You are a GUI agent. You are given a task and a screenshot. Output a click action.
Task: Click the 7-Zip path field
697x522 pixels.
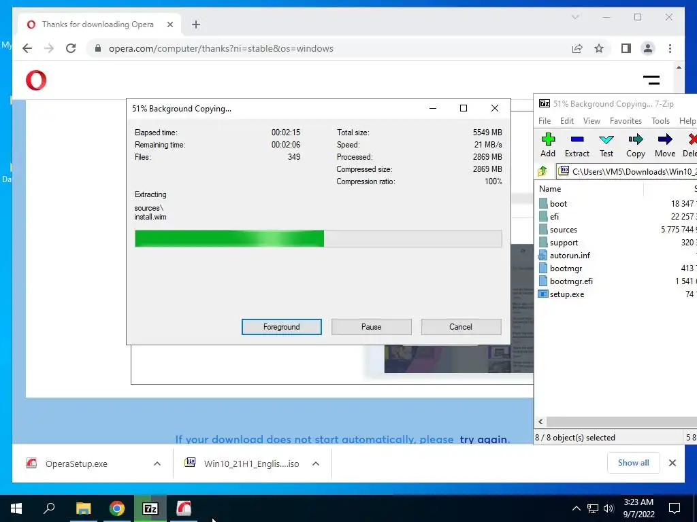[x=627, y=171]
